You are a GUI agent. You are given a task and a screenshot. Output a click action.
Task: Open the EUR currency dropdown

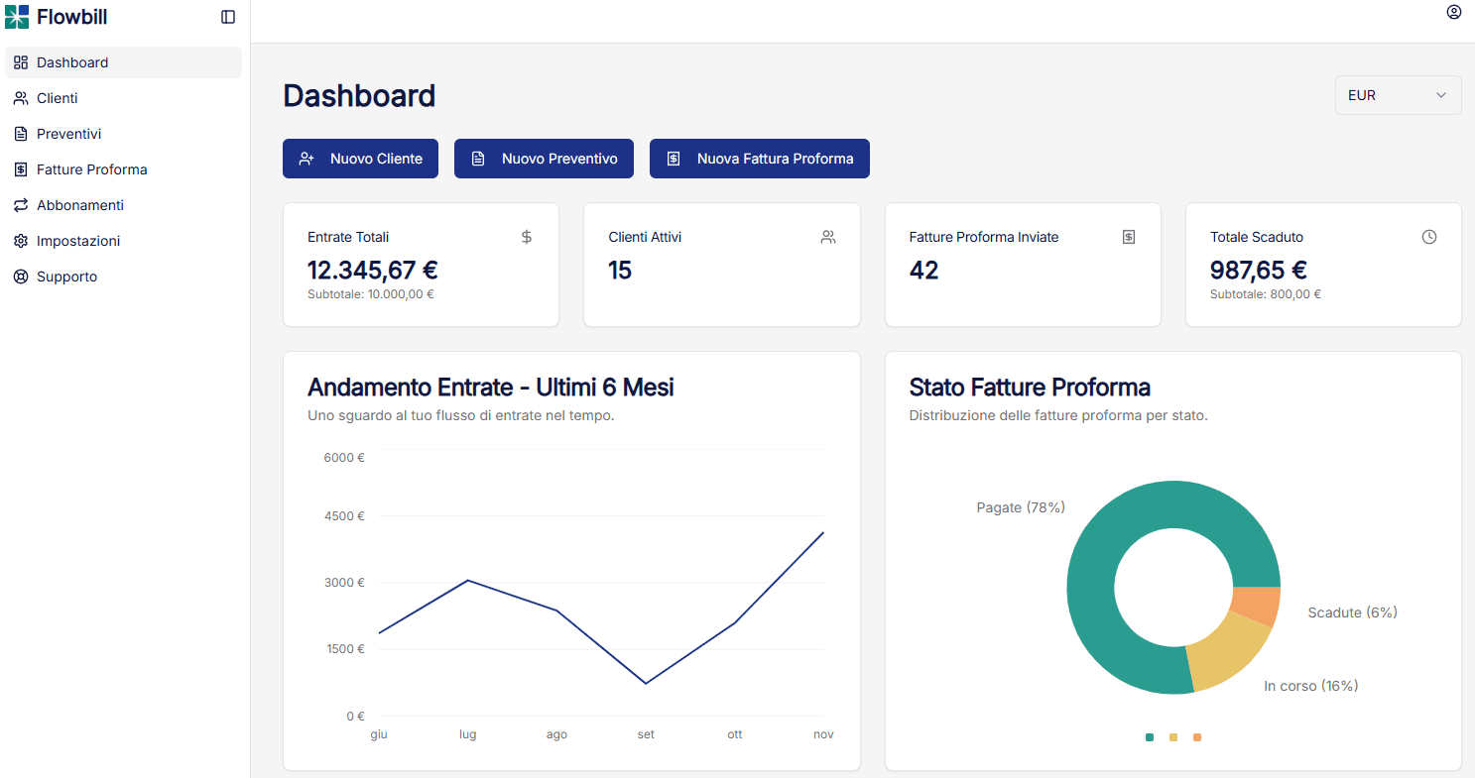[1398, 94]
